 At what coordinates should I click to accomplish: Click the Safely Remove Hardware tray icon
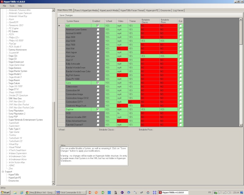click(x=216, y=193)
